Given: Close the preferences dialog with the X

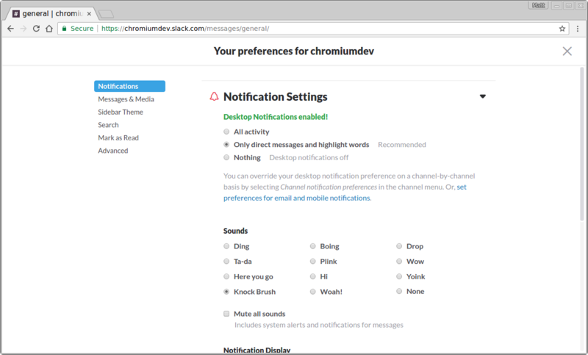Looking at the screenshot, I should tap(567, 51).
